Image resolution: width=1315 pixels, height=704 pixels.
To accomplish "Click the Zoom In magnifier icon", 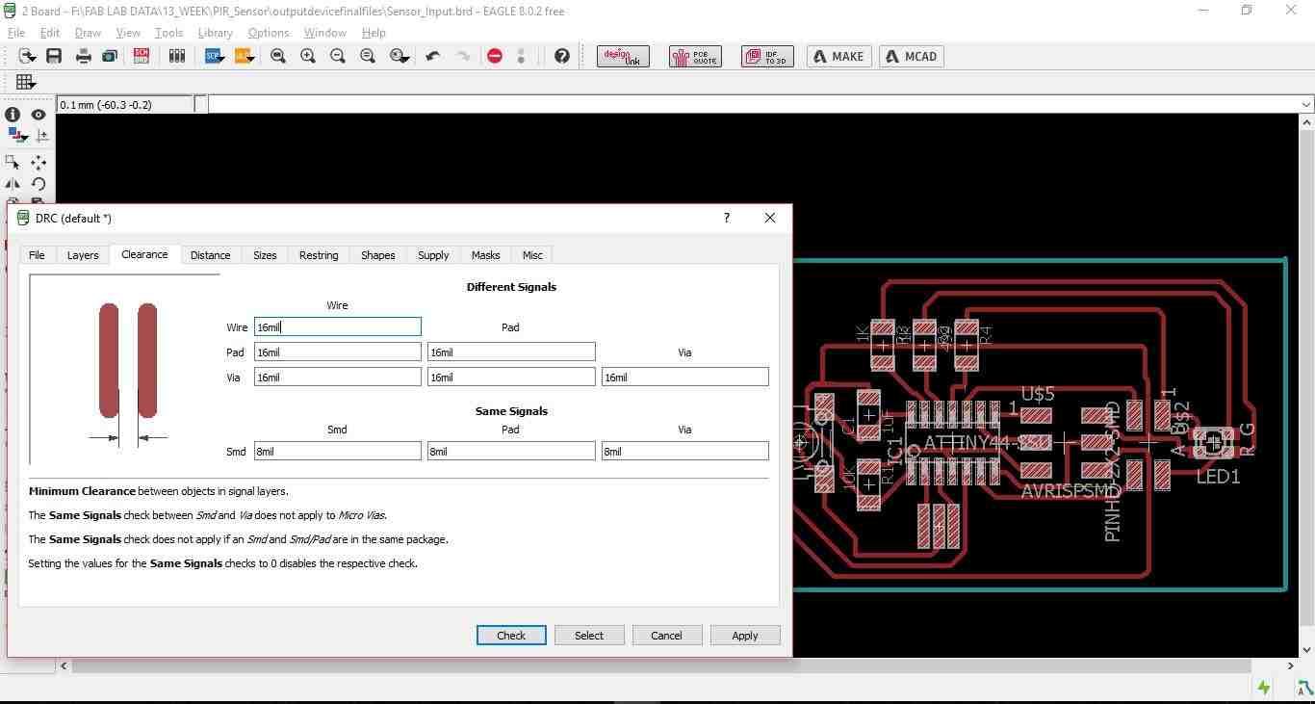I will pos(308,57).
